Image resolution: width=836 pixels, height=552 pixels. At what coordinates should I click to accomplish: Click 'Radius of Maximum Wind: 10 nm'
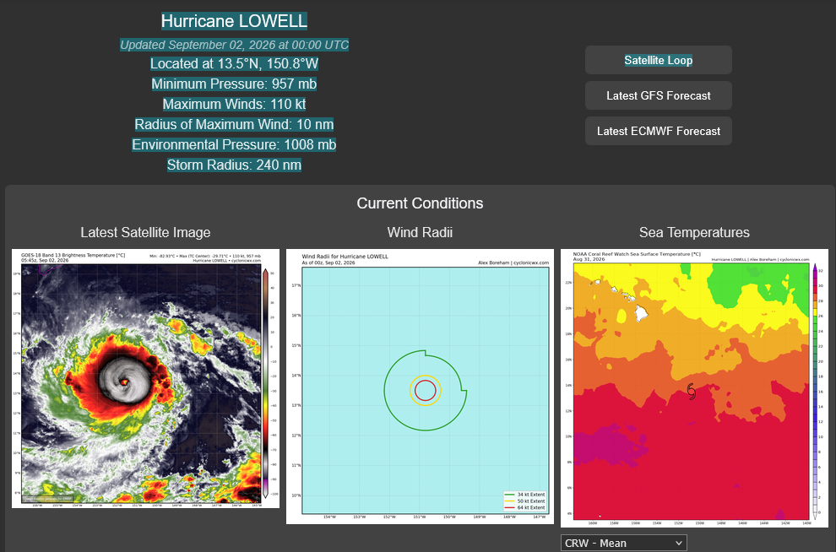tap(234, 125)
